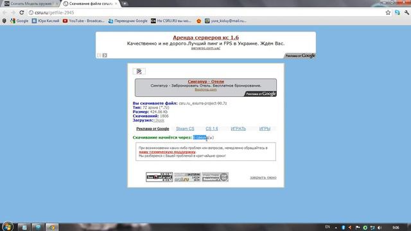Image resolution: width=411 pixels, height=231 pixels.
Task: Open the second pinned taskbar application
Action: tap(39, 227)
